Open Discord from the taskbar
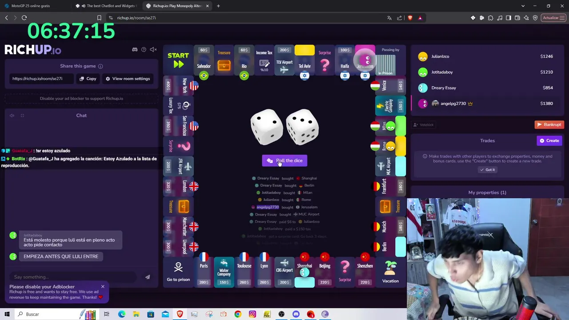569x320 pixels. pyautogui.click(x=296, y=314)
